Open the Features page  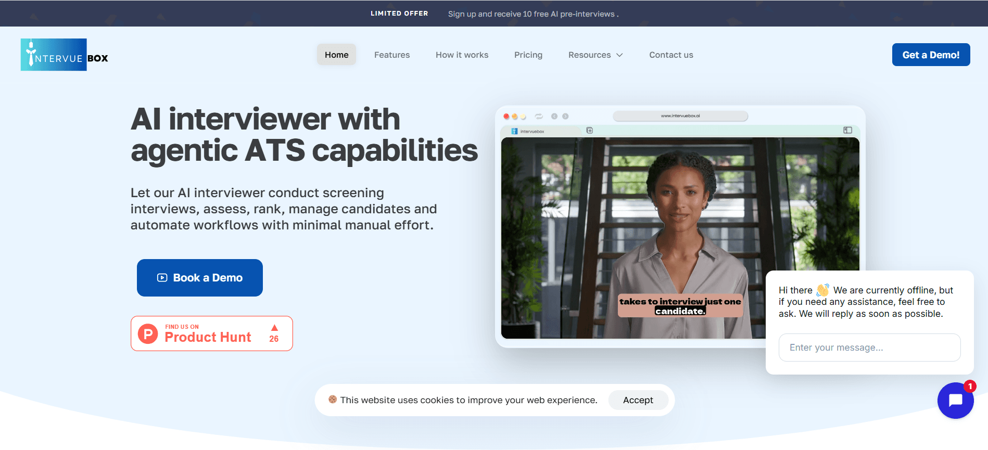tap(392, 55)
